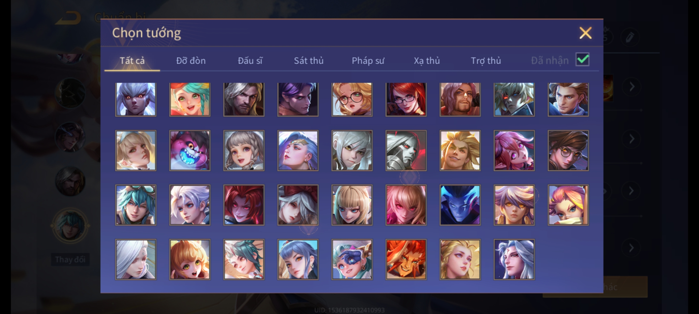Choose the red-haired woman wearing dark glasses
Viewport: 699px width, 314px height.
[406, 99]
